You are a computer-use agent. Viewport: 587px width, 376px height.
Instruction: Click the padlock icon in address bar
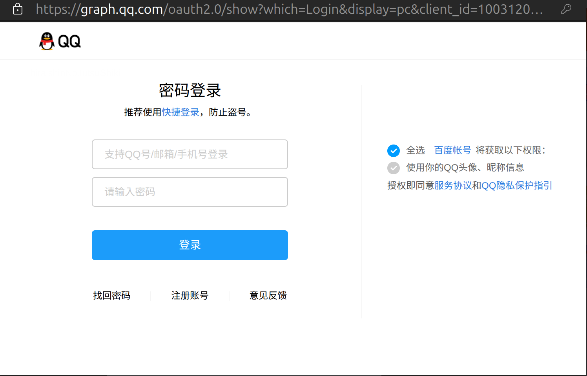point(18,9)
